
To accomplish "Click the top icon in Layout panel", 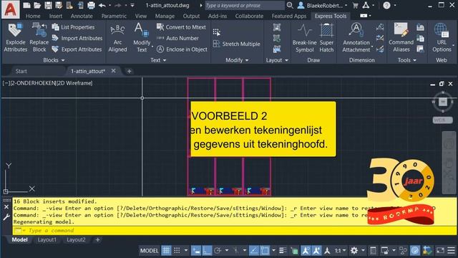I will pyautogui.click(x=277, y=27).
